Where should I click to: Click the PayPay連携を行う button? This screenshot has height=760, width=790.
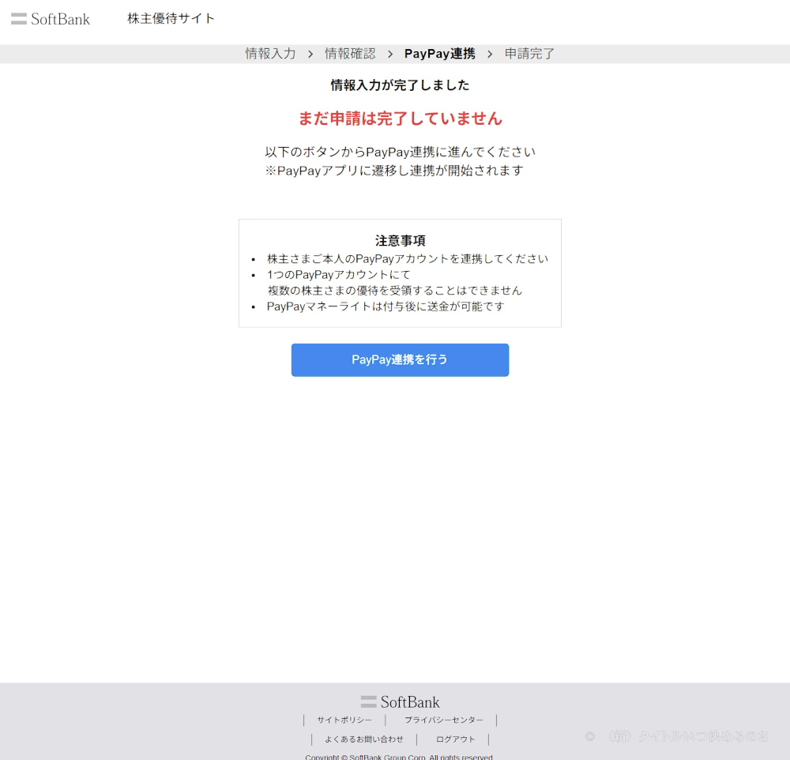(400, 359)
